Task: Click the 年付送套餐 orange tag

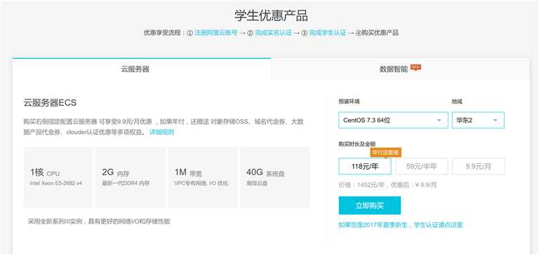Action: point(386,152)
